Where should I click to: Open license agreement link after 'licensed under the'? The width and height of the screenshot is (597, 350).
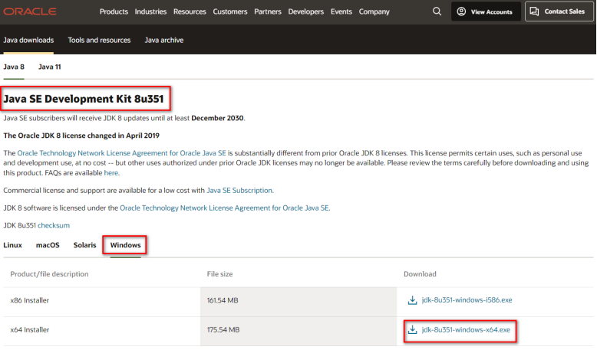224,208
